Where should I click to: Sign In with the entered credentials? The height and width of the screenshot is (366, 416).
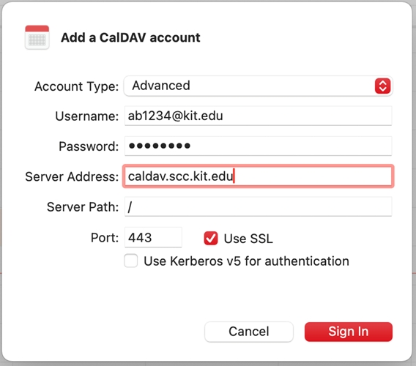point(349,332)
